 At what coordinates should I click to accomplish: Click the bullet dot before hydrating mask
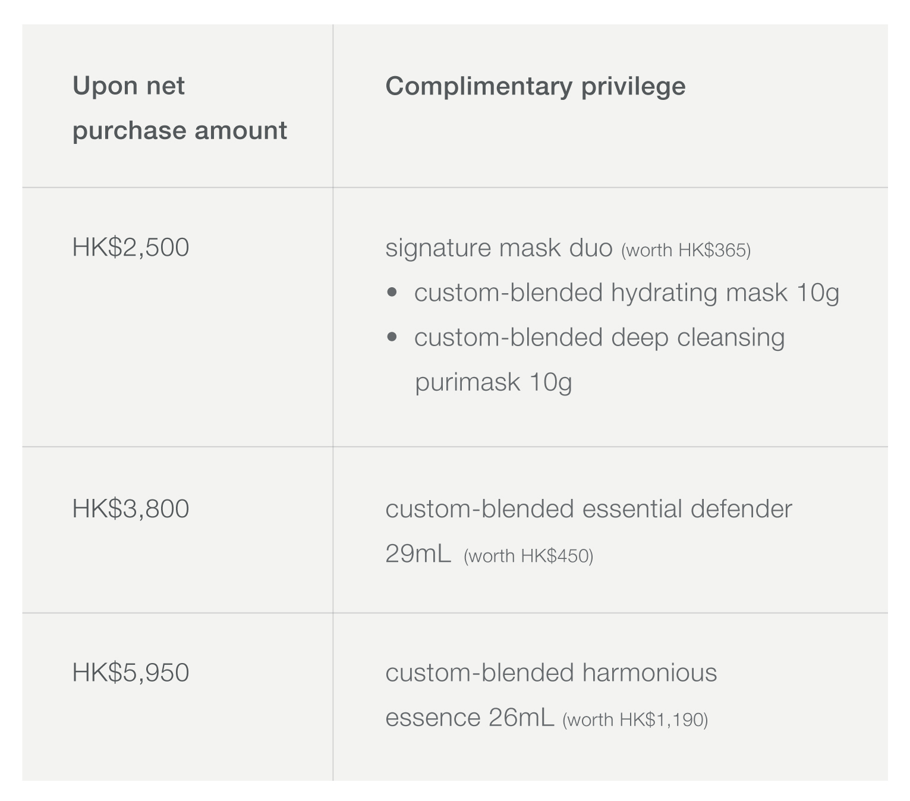392,293
